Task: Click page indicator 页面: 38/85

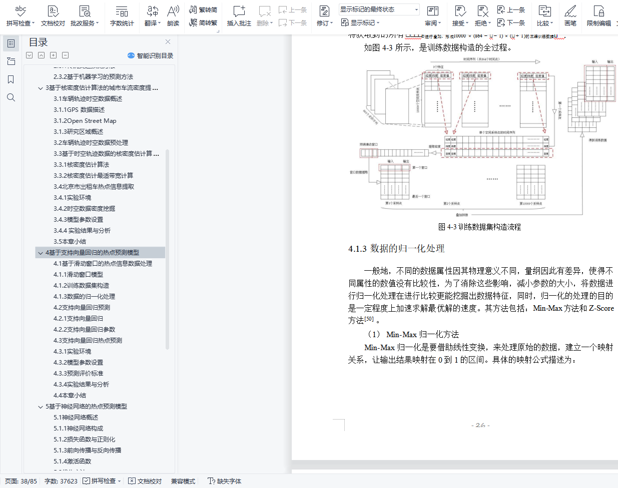Action: 21,482
